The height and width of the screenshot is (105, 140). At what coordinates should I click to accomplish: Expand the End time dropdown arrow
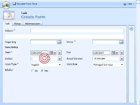click(x=122, y=53)
